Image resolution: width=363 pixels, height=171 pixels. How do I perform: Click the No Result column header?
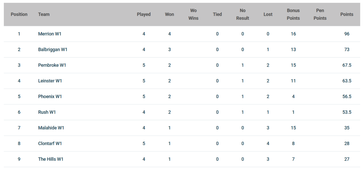coord(242,14)
